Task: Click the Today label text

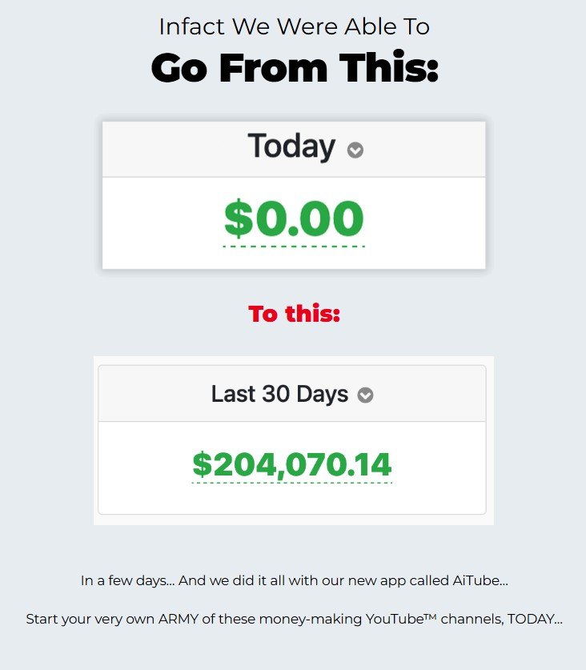Action: click(291, 146)
